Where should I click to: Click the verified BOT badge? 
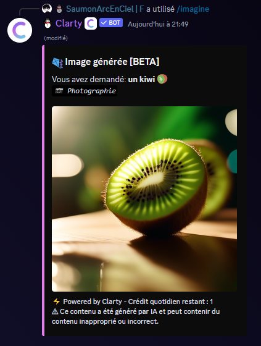(111, 23)
